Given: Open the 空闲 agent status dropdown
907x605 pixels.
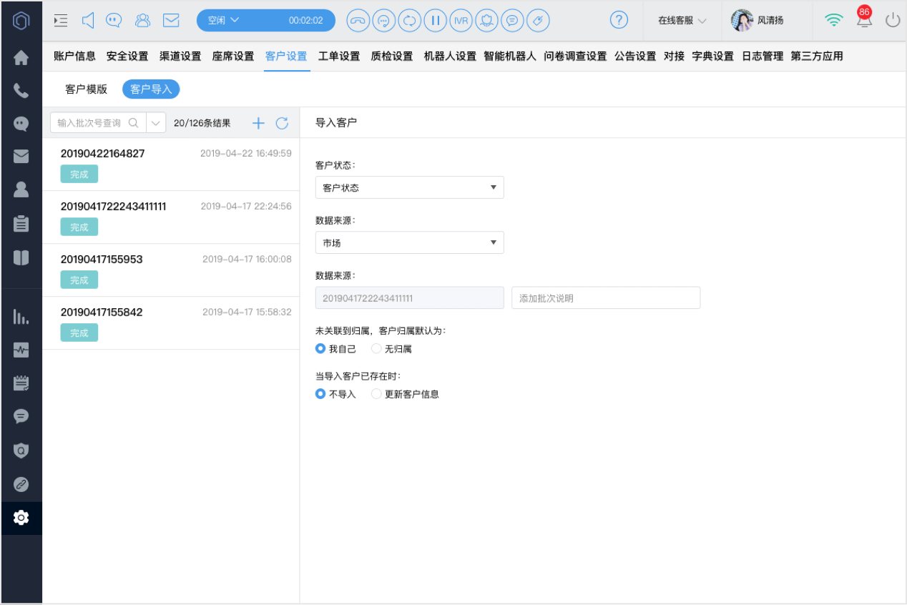Looking at the screenshot, I should (x=265, y=20).
